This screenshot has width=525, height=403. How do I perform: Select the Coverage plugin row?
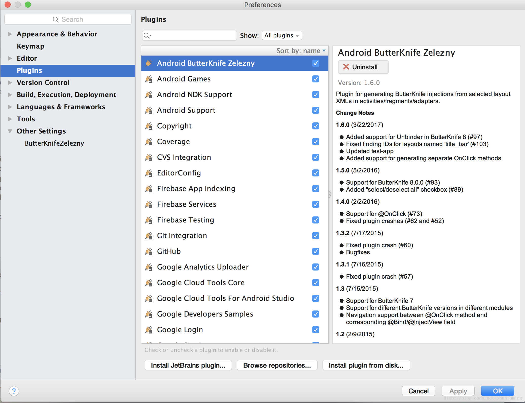[x=235, y=142]
